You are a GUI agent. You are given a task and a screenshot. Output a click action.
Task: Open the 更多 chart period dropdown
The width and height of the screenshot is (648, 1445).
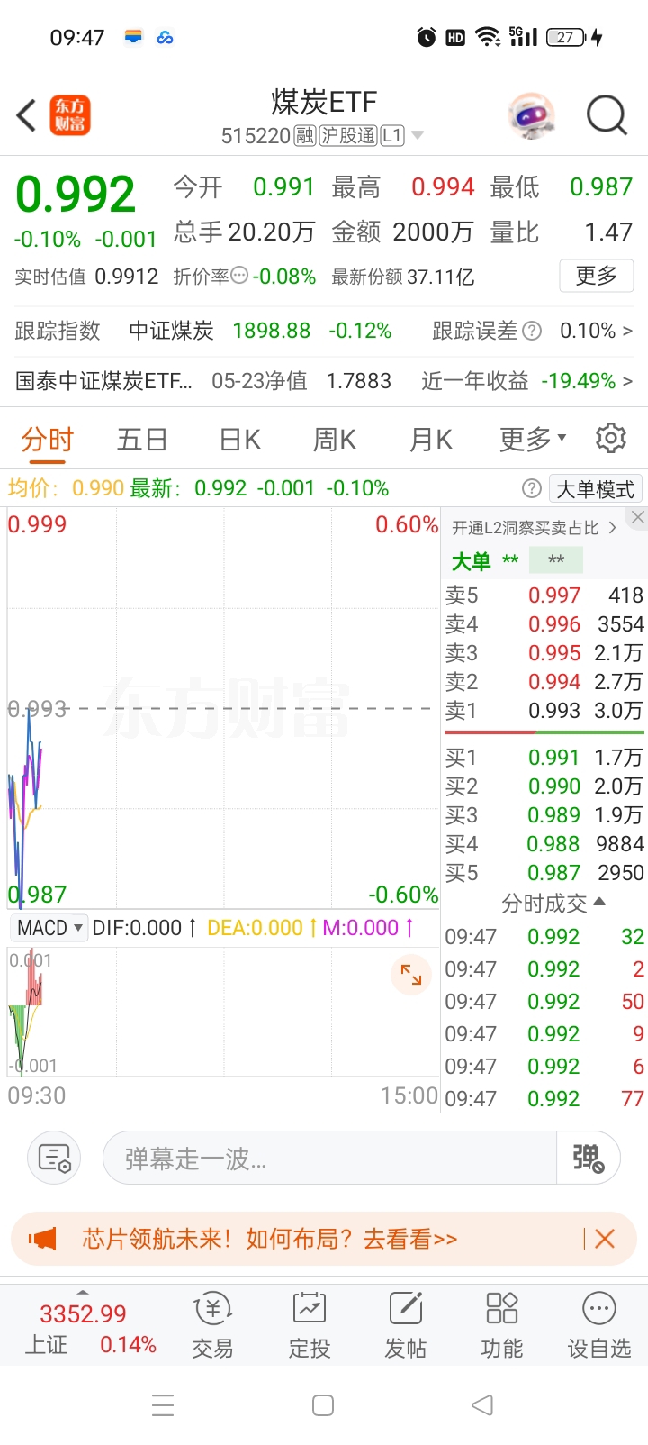click(533, 439)
